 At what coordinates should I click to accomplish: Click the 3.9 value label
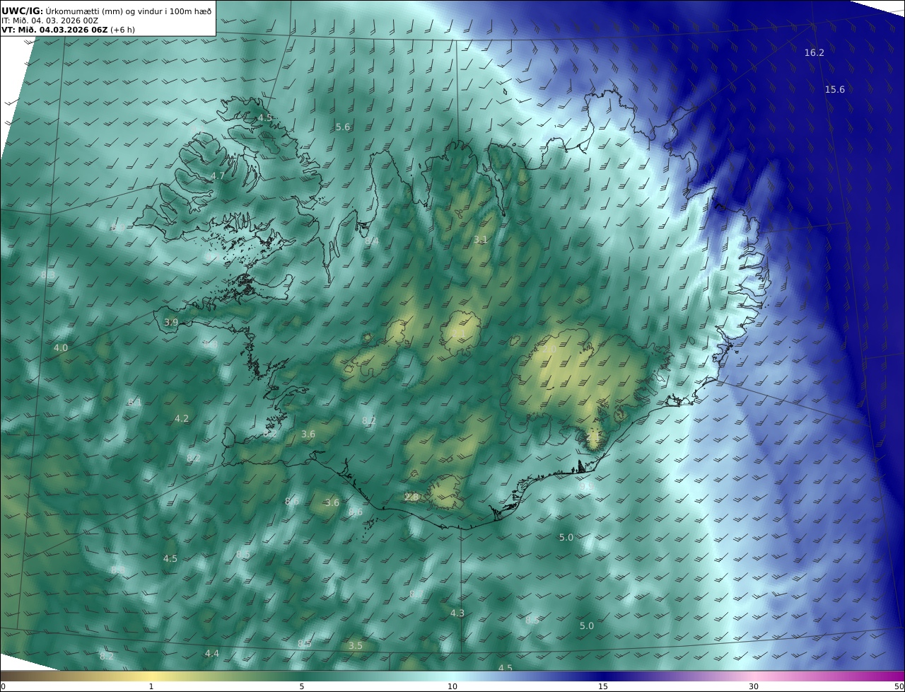[x=171, y=322]
